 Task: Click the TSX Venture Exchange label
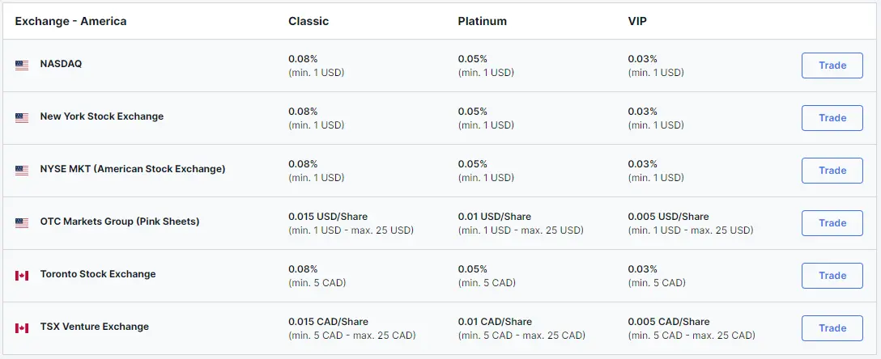[95, 327]
